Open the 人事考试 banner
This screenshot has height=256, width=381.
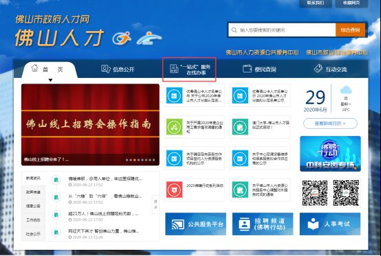[330, 224]
